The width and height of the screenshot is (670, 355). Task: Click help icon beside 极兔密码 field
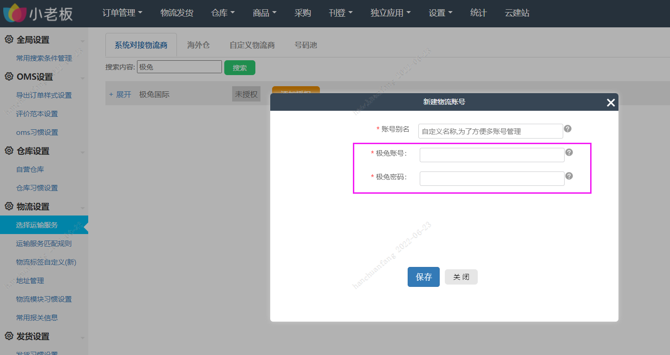569,176
